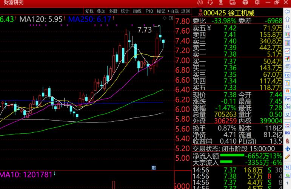Select the 统计 statistics menu item

coord(125,11)
